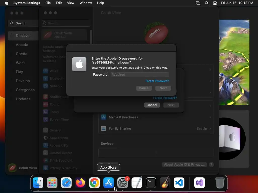This screenshot has width=258, height=193.
Task: Click the App Store sidebar Search field
Action: (x=23, y=23)
